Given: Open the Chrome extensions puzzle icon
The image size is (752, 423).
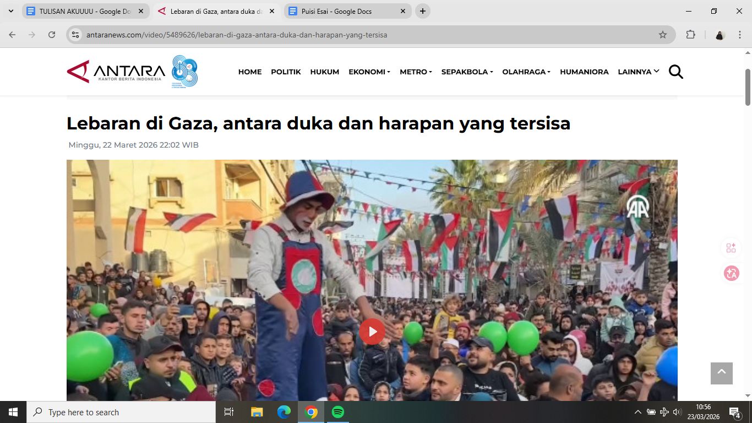Looking at the screenshot, I should pyautogui.click(x=690, y=35).
